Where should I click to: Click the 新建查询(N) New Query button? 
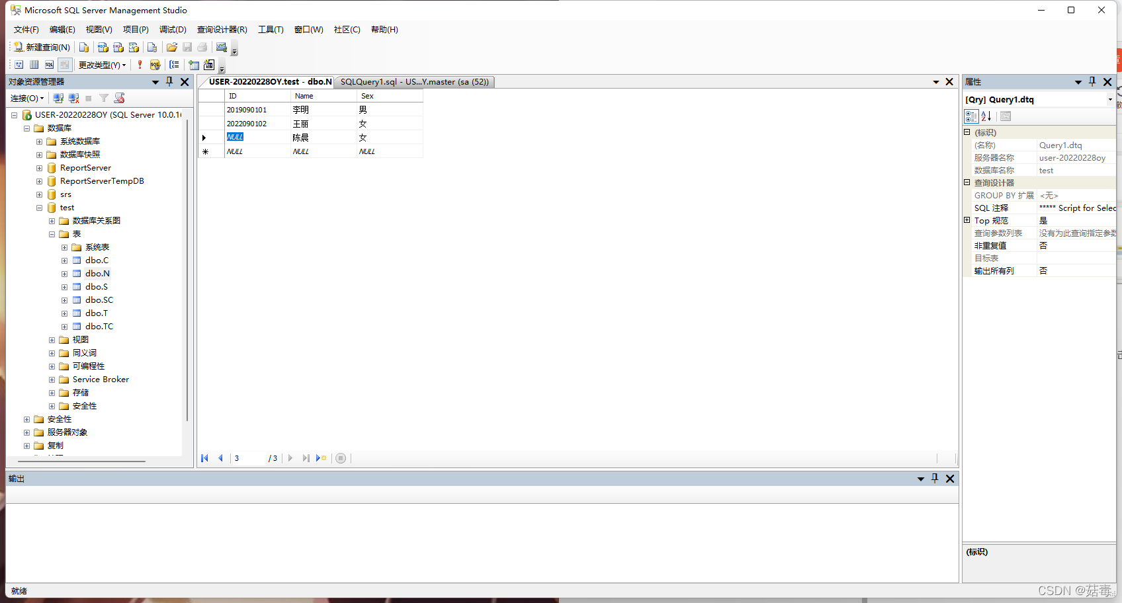(x=42, y=47)
